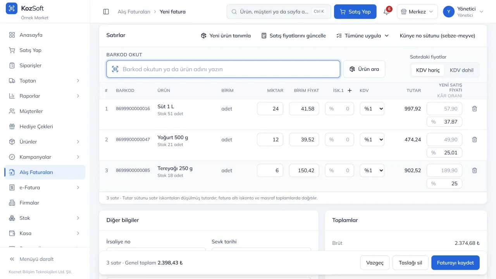Open the Tümüne uygula dropdown

pyautogui.click(x=362, y=36)
